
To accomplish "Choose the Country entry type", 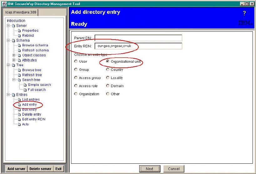I will [x=108, y=70].
